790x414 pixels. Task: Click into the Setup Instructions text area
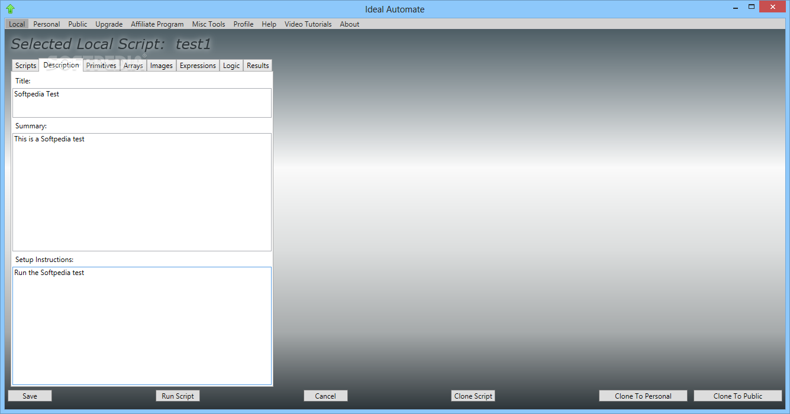coord(142,326)
